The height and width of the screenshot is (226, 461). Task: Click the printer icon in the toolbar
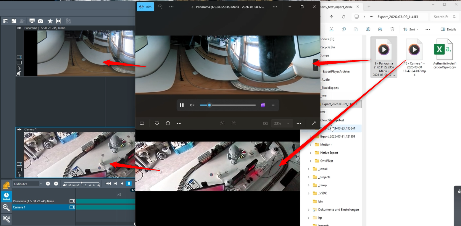click(x=32, y=21)
